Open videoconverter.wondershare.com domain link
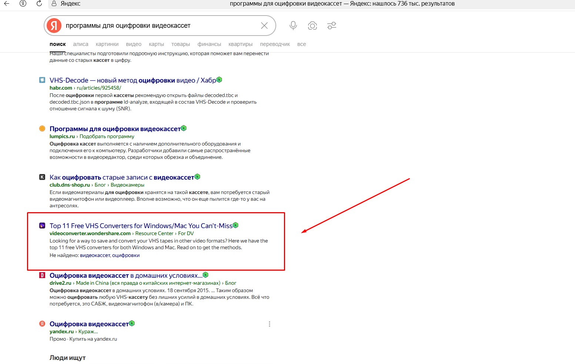This screenshot has width=575, height=364. tap(90, 233)
